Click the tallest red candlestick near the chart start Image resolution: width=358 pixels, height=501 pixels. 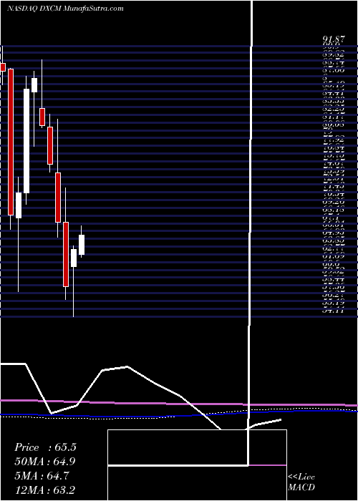(x=11, y=142)
